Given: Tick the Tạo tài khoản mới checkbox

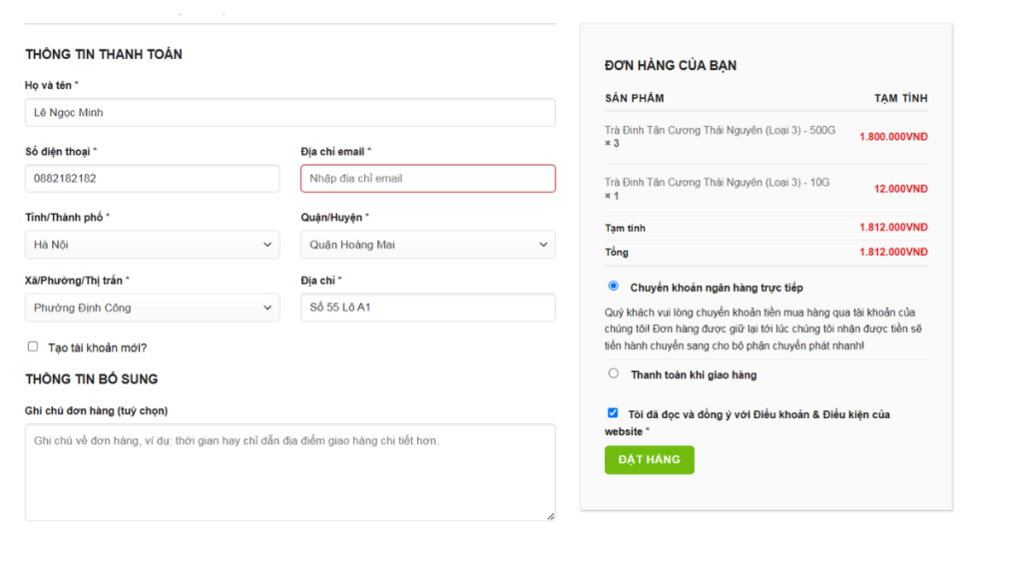Looking at the screenshot, I should click(x=33, y=346).
